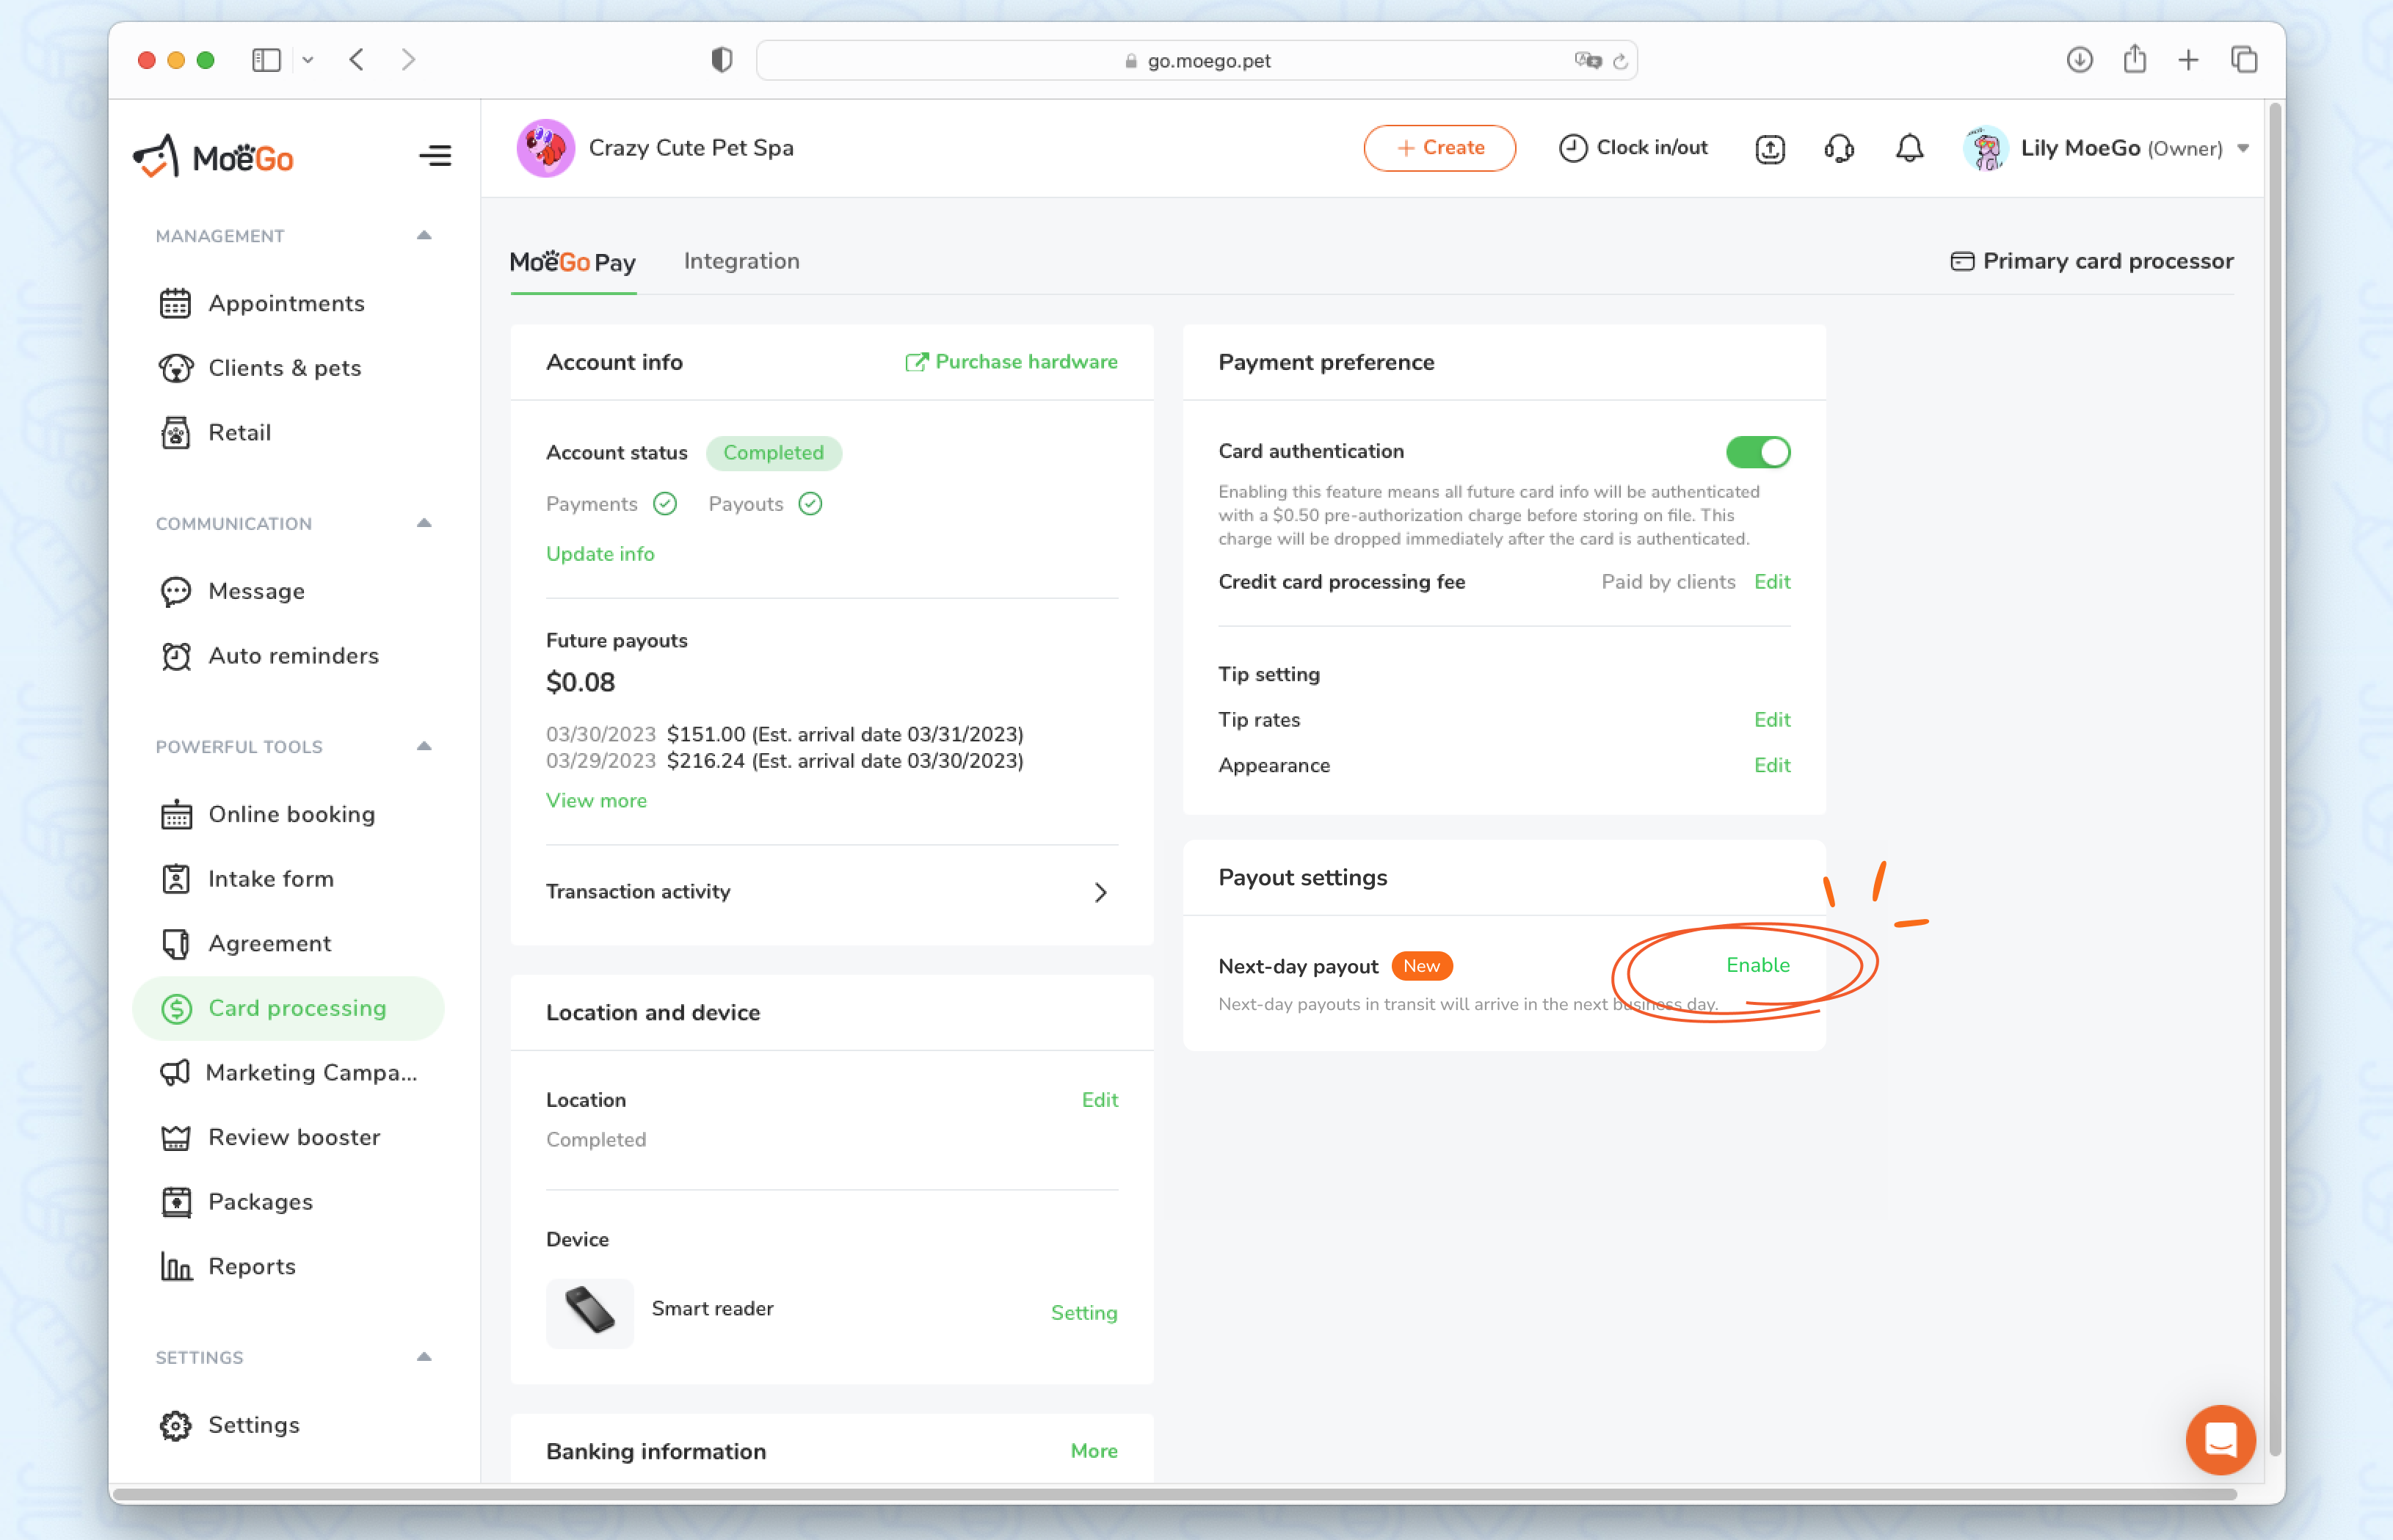This screenshot has width=2393, height=1540.
Task: Click the Create button
Action: (x=1439, y=148)
